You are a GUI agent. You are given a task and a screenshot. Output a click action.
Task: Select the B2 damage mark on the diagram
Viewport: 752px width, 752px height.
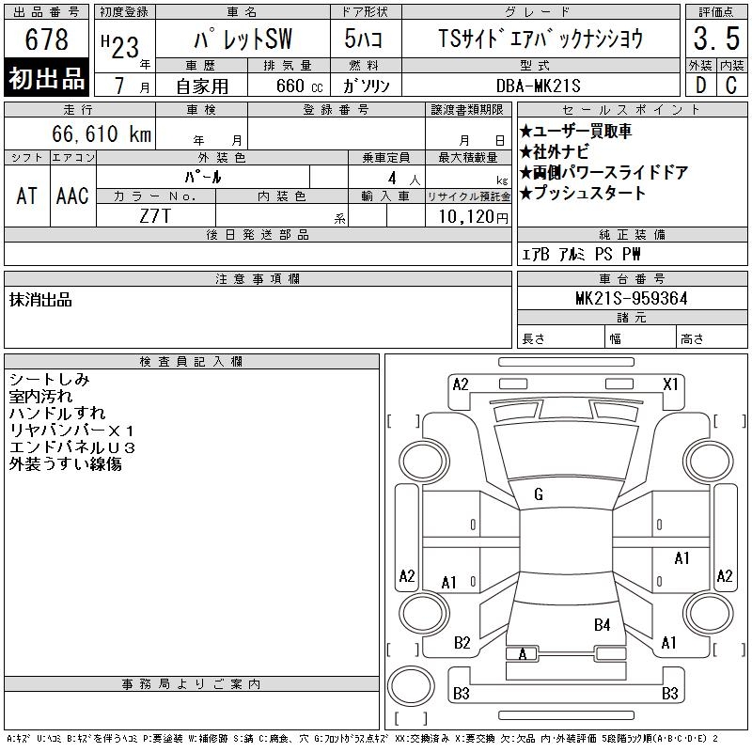tap(462, 643)
